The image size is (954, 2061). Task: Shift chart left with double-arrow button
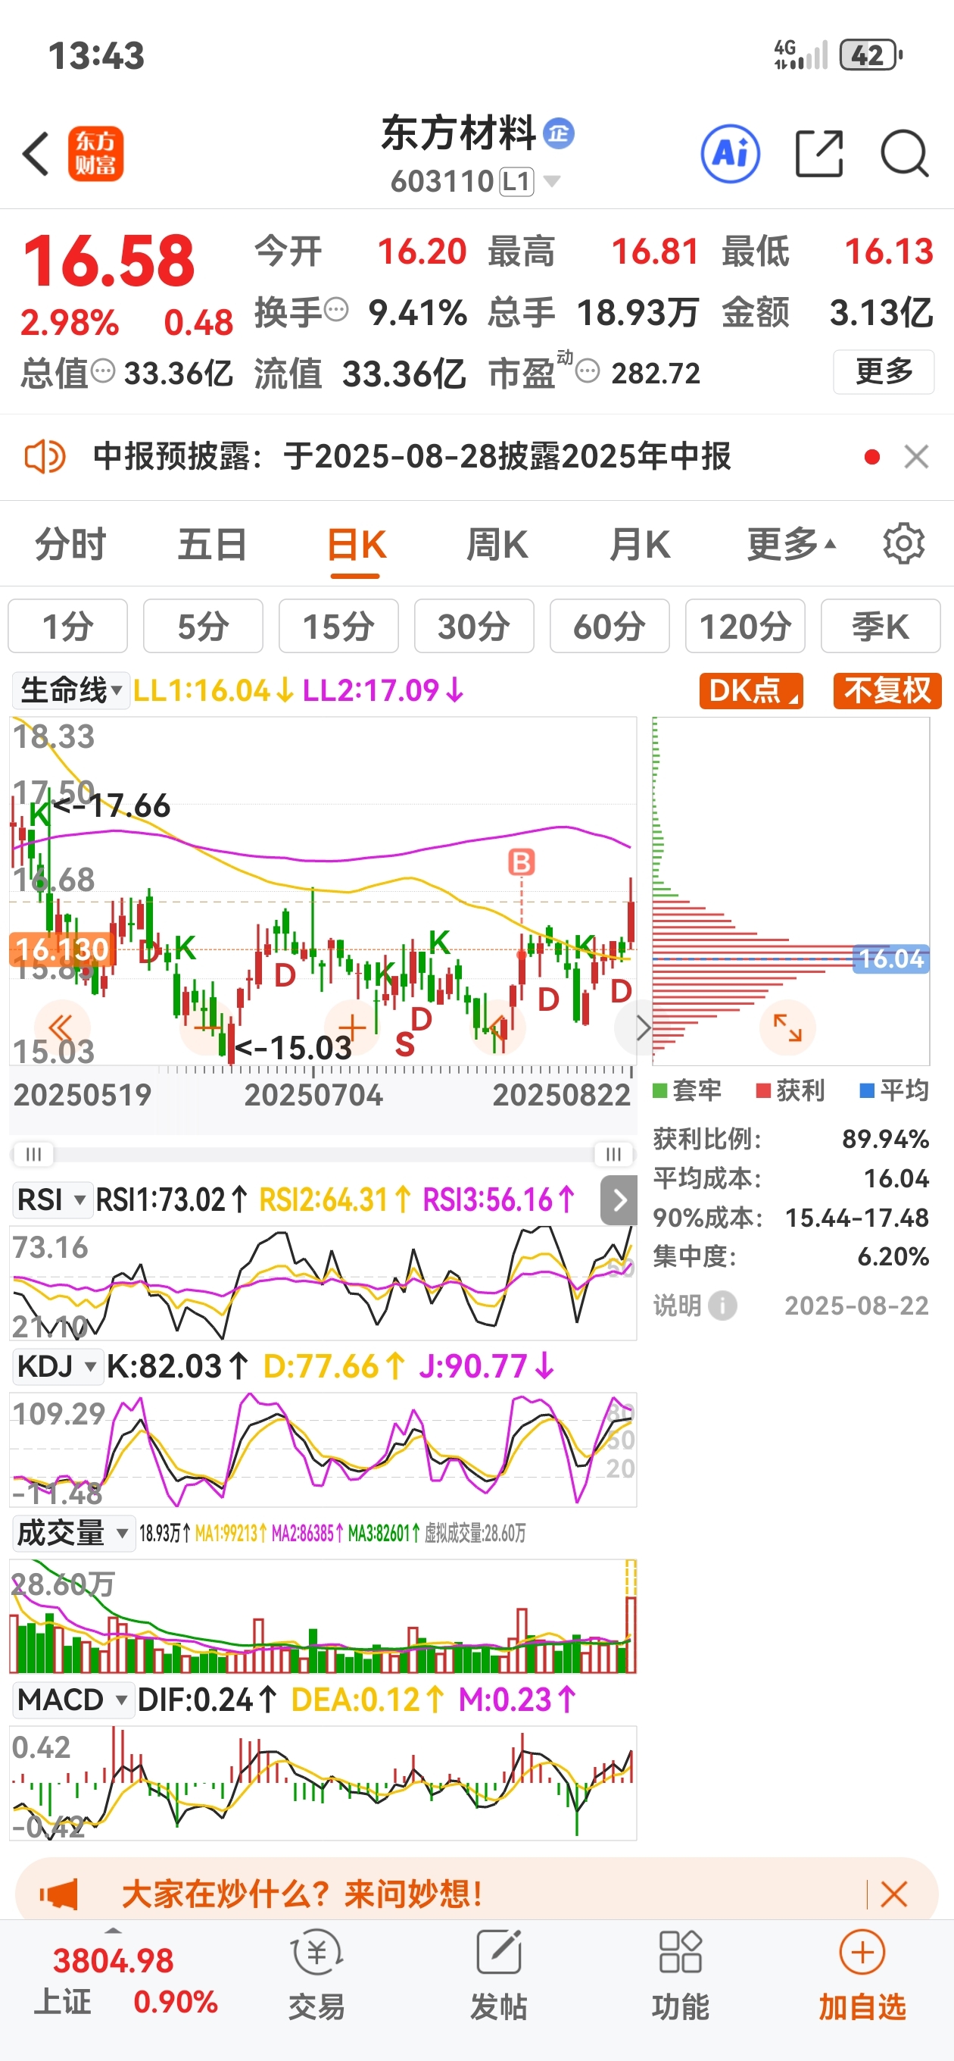pyautogui.click(x=61, y=1027)
